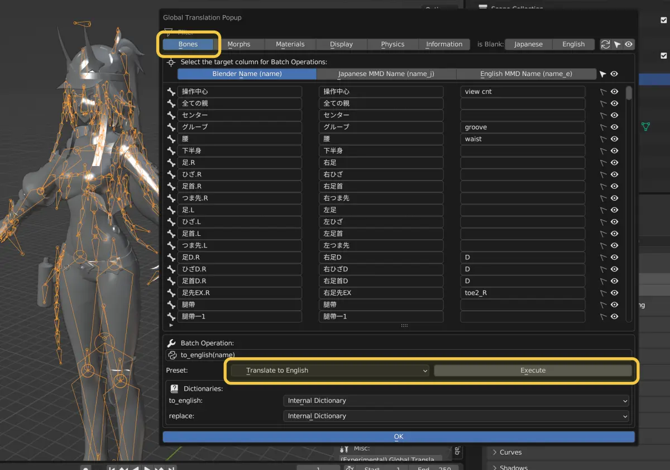Click the wrench icon next to Batch Operation
The height and width of the screenshot is (470, 670).
(x=171, y=343)
